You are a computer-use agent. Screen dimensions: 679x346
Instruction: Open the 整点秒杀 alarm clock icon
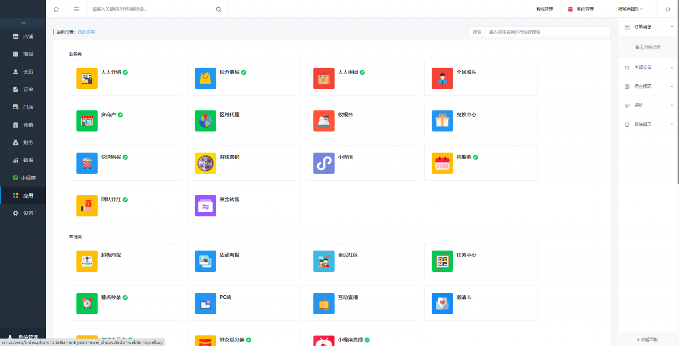click(87, 304)
